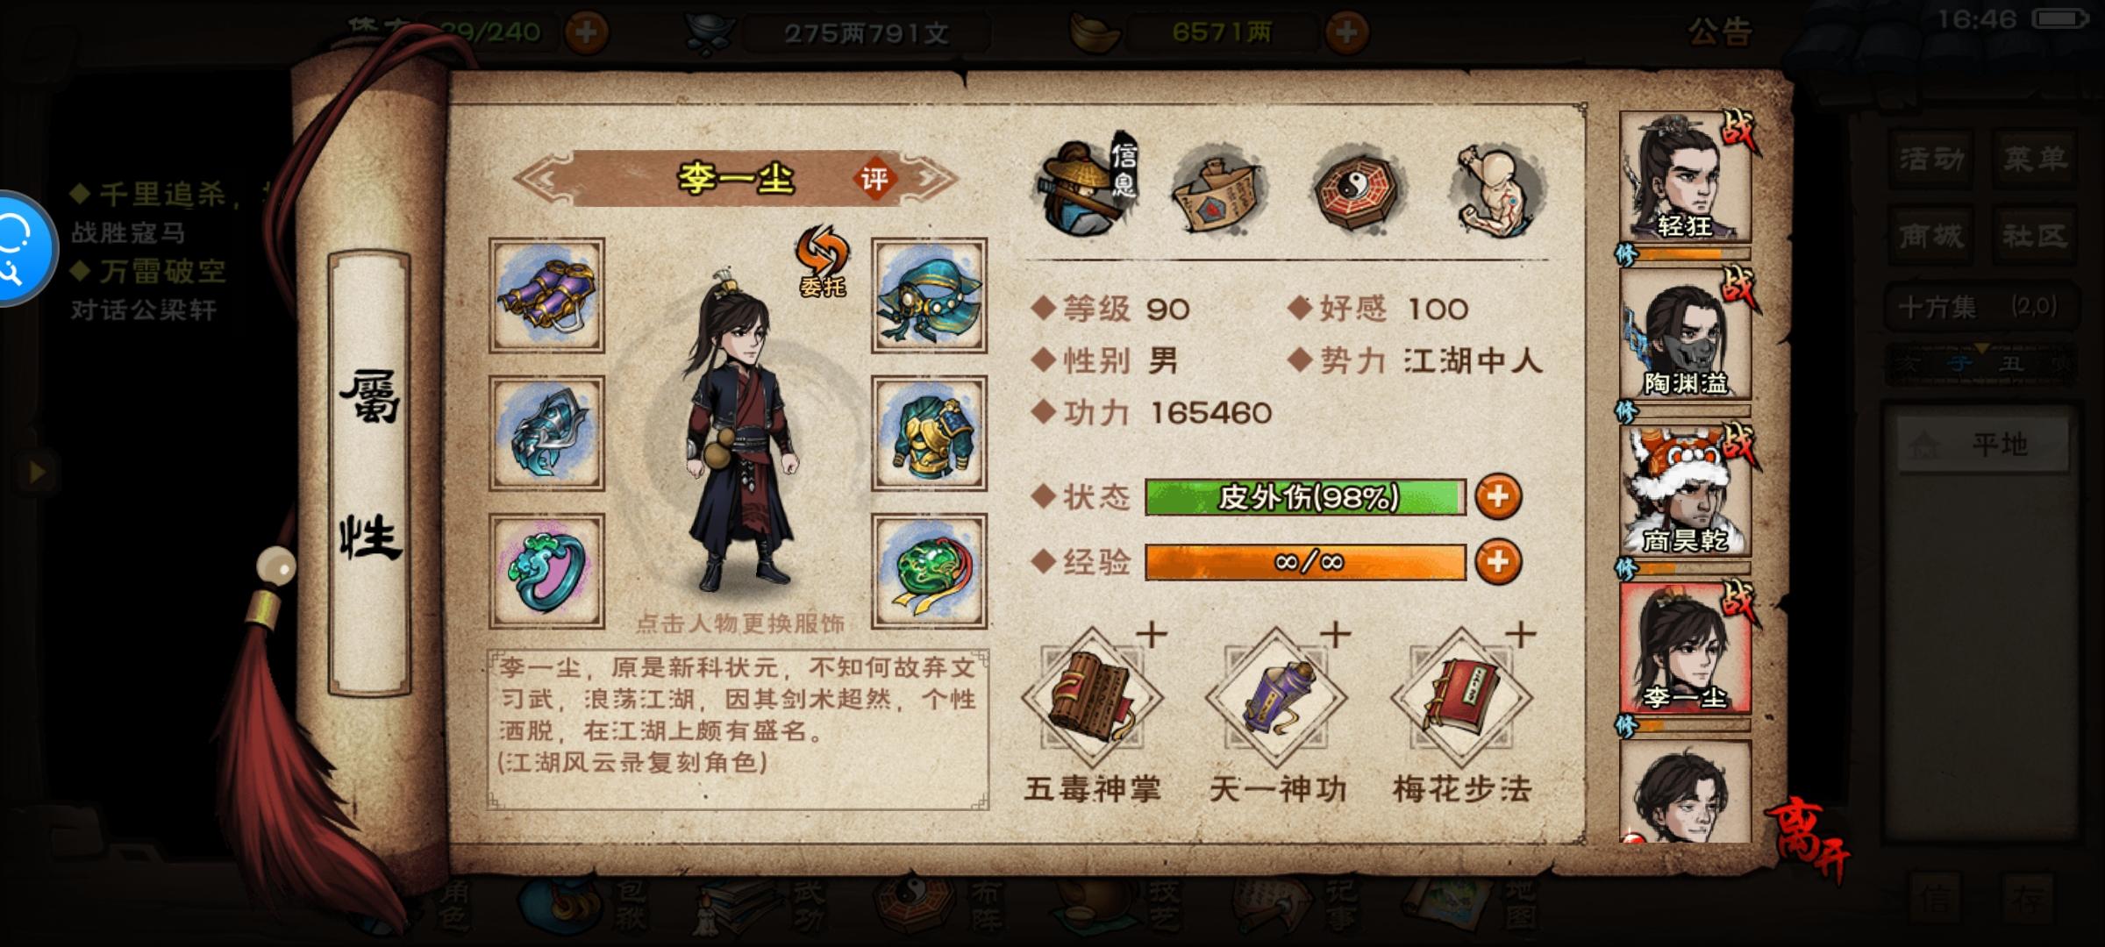
Task: Open the purple gauntlets equipment slot
Action: (546, 295)
